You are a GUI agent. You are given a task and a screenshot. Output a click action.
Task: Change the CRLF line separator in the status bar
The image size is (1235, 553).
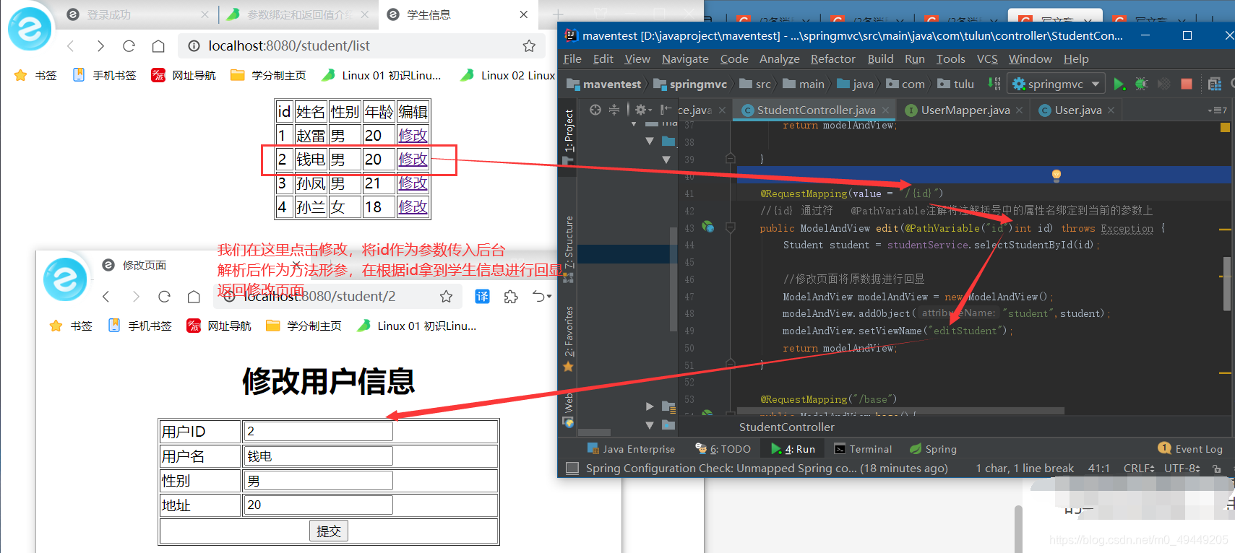pos(1139,469)
